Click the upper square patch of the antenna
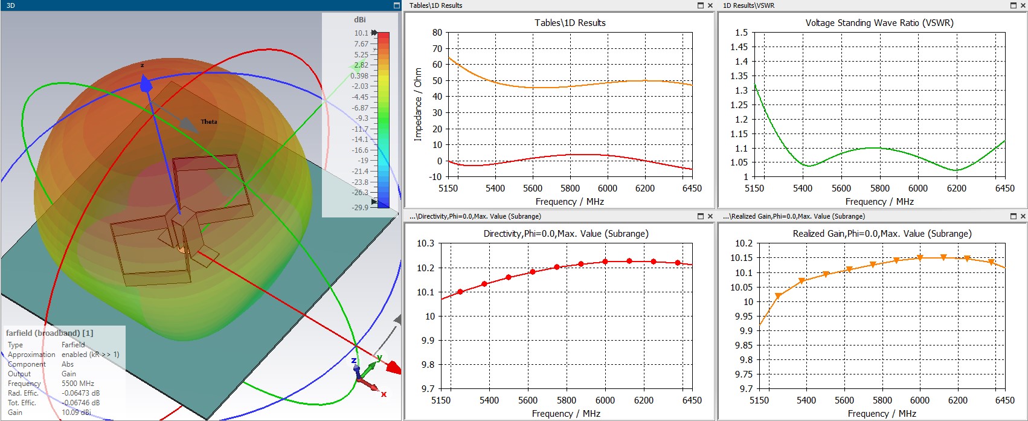 point(211,185)
